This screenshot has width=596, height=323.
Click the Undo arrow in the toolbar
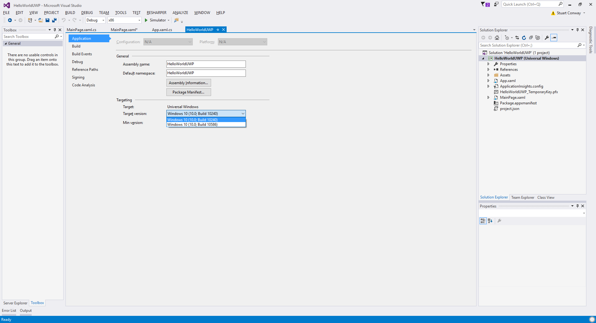pyautogui.click(x=64, y=20)
